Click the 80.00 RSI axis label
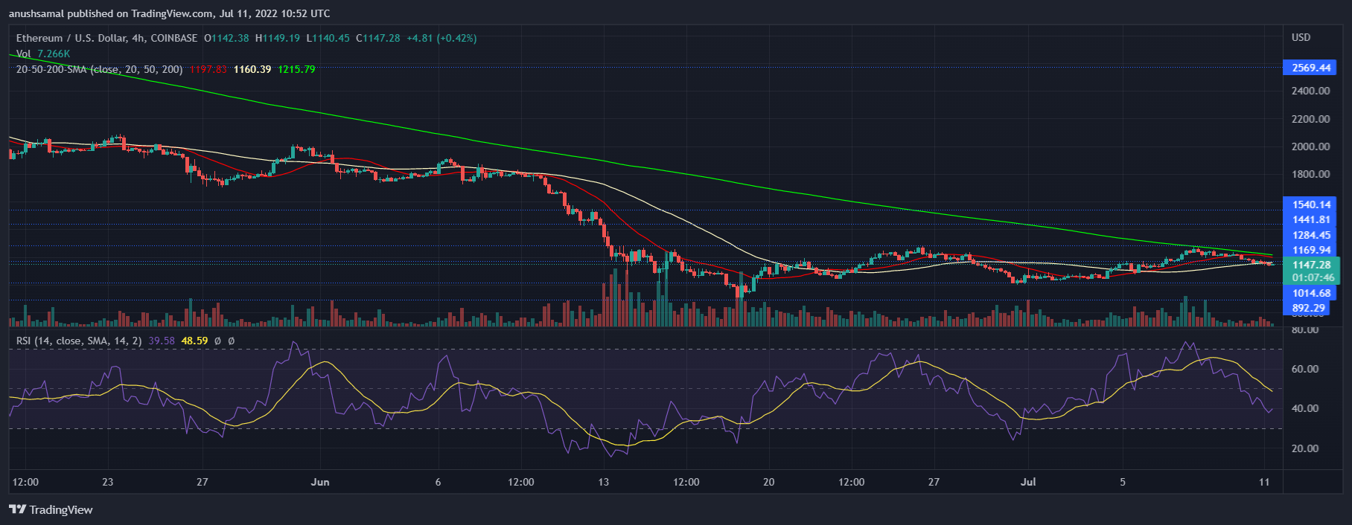 [1305, 329]
